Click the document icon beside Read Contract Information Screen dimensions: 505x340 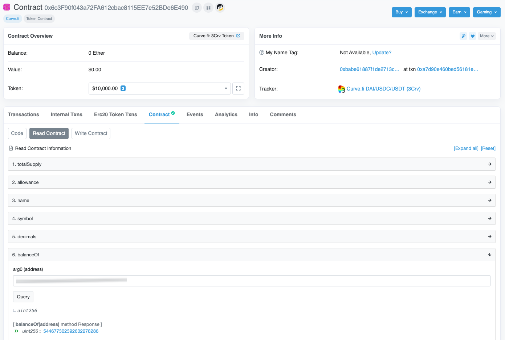click(x=11, y=148)
